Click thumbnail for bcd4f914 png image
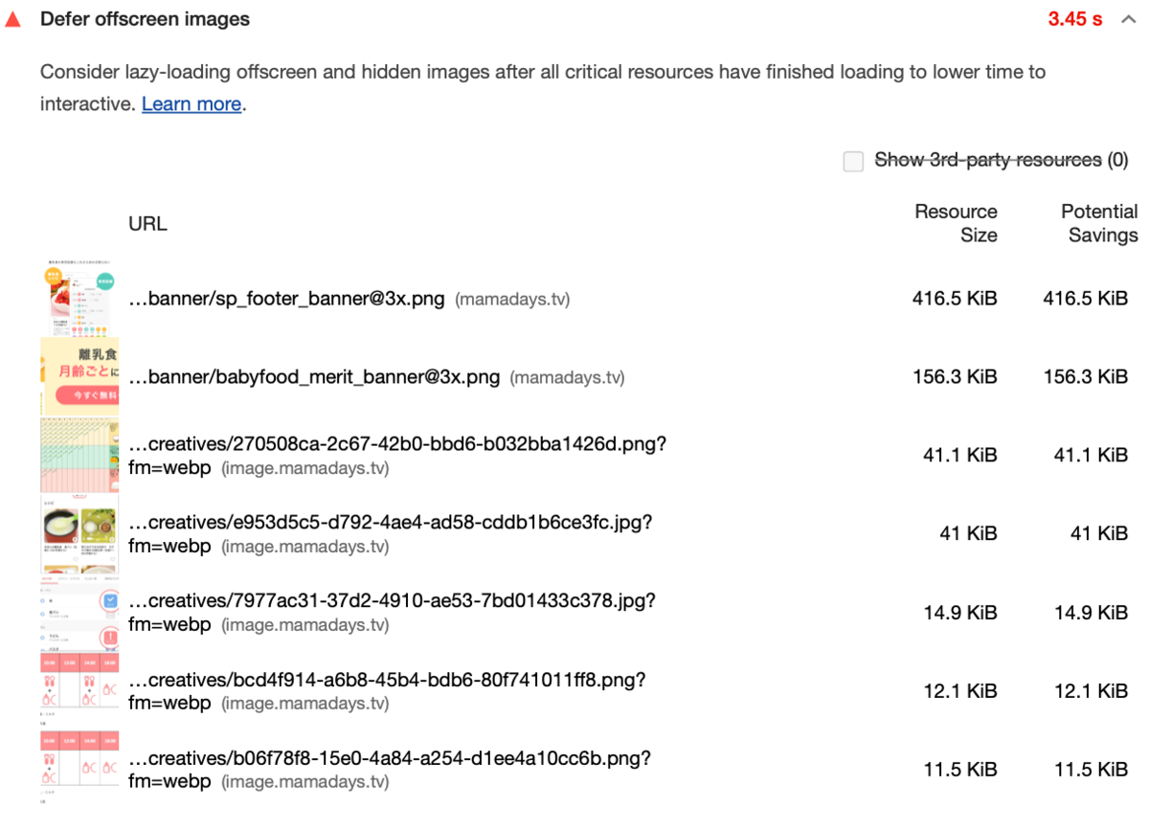The height and width of the screenshot is (830, 1149). click(x=79, y=690)
